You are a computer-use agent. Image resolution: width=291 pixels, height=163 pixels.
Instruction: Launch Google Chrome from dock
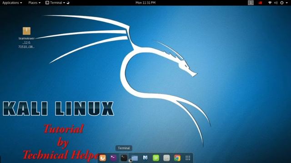(x=177, y=158)
